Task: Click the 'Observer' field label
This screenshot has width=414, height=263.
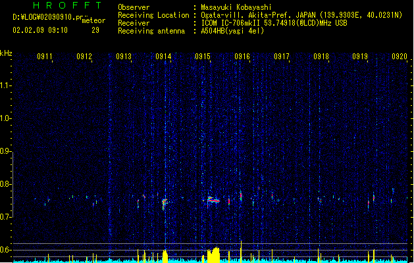Action: pyautogui.click(x=134, y=7)
